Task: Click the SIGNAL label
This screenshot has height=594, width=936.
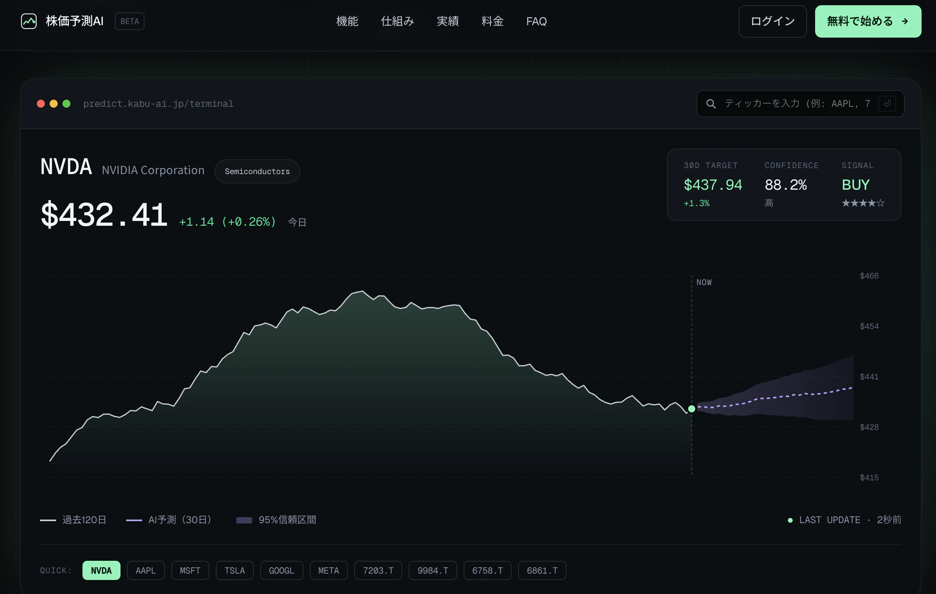Action: point(858,165)
